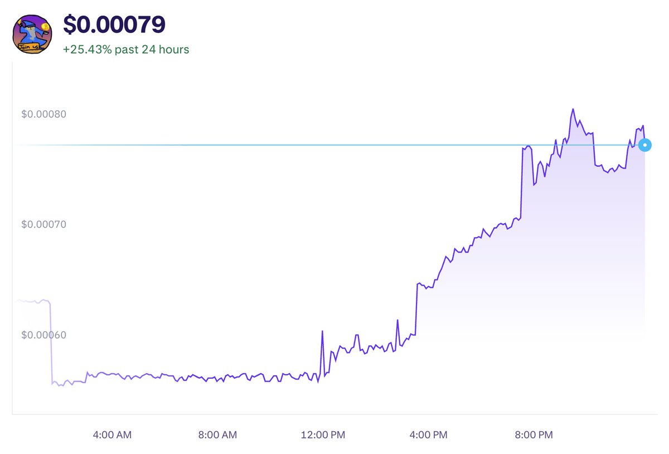Click the $0.00060 price axis label
The height and width of the screenshot is (454, 669).
(x=43, y=335)
